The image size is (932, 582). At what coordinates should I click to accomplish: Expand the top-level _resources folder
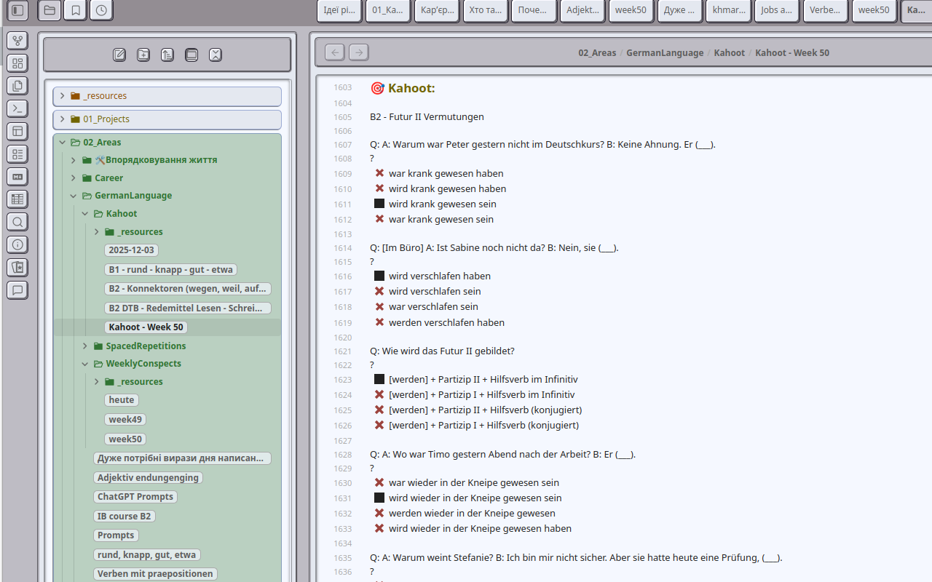(63, 96)
